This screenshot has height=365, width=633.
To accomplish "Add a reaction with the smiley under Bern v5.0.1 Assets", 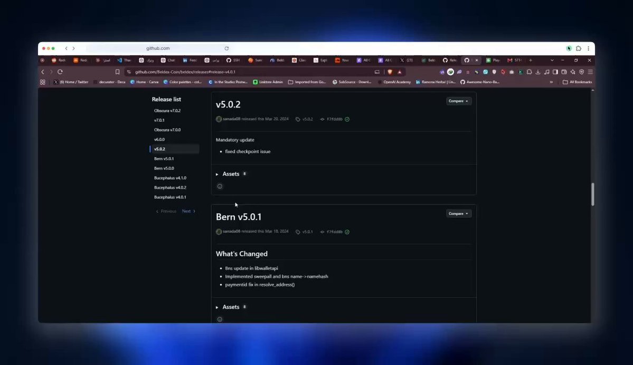I will click(x=220, y=320).
